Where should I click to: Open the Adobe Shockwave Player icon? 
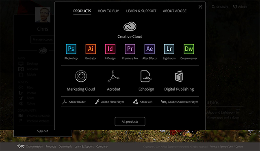tap(164, 101)
